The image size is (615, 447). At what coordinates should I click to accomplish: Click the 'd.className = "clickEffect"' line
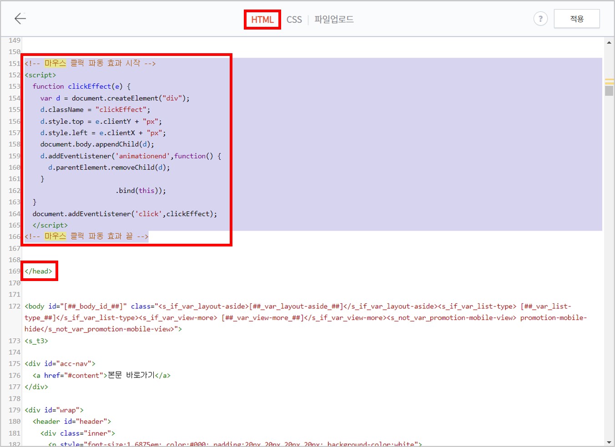(x=95, y=110)
